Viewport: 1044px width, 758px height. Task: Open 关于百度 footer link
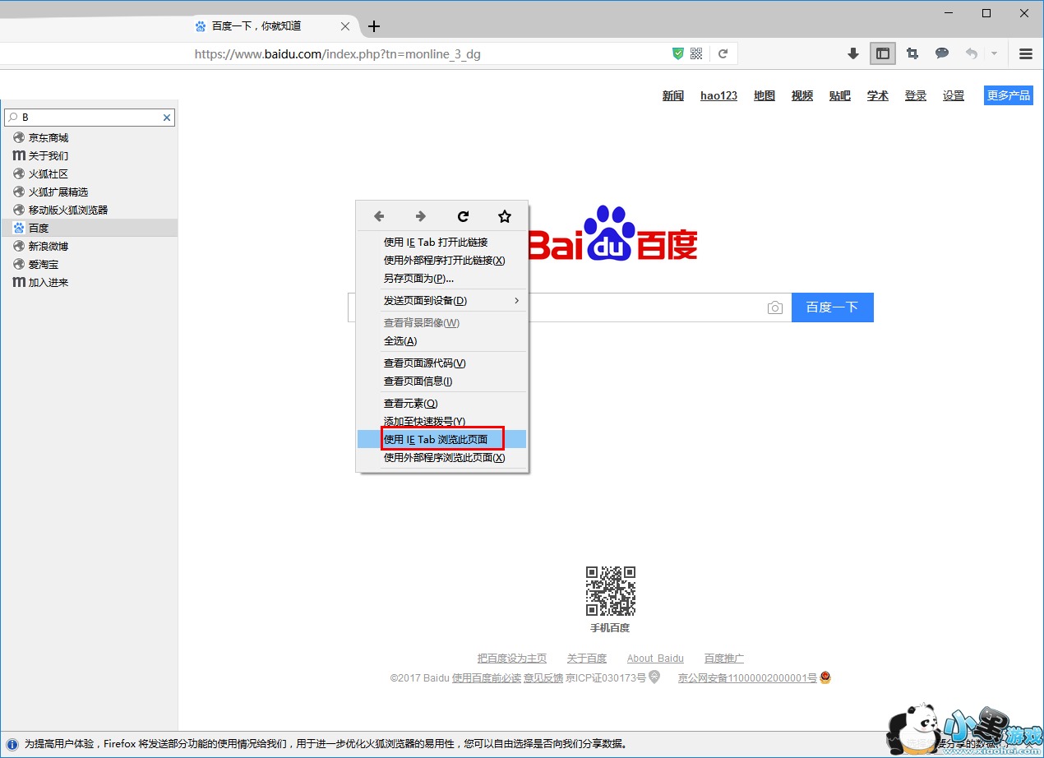[x=587, y=659]
